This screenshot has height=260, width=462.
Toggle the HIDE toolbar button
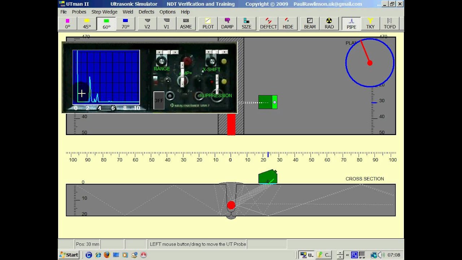click(288, 23)
